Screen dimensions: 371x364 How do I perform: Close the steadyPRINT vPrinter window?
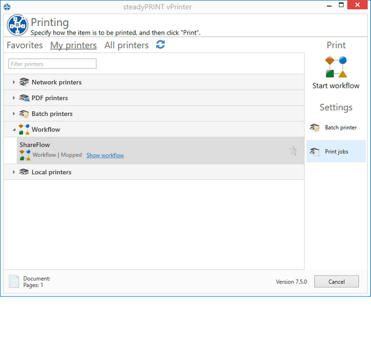click(x=357, y=5)
